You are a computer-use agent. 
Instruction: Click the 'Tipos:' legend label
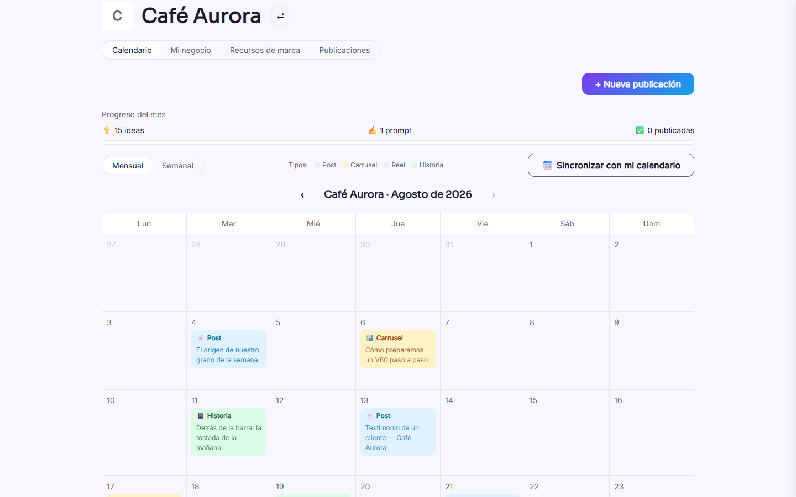(298, 165)
